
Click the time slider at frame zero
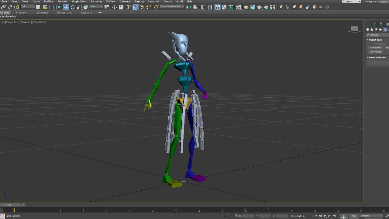(14, 210)
